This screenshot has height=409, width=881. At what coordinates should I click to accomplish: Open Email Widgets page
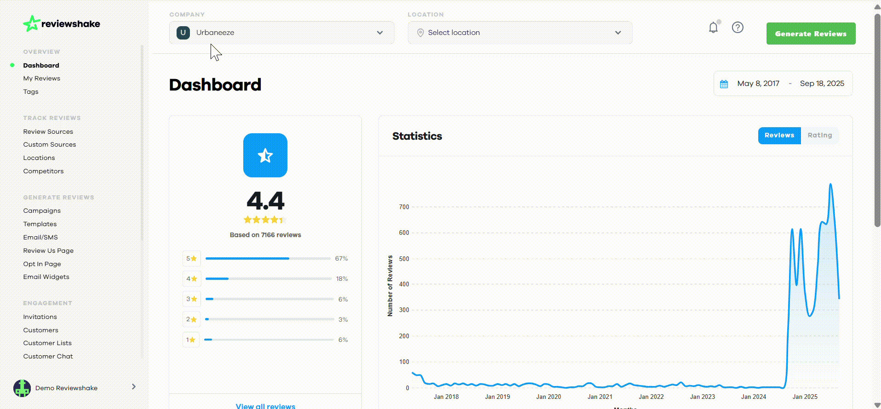click(46, 277)
